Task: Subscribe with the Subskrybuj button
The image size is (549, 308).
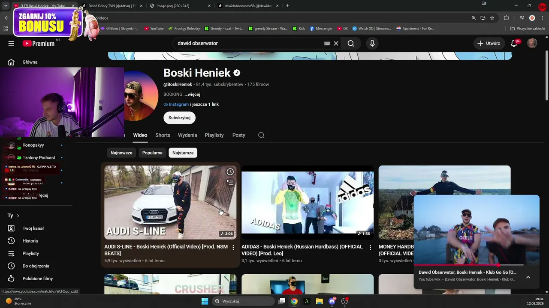Action: tap(179, 118)
